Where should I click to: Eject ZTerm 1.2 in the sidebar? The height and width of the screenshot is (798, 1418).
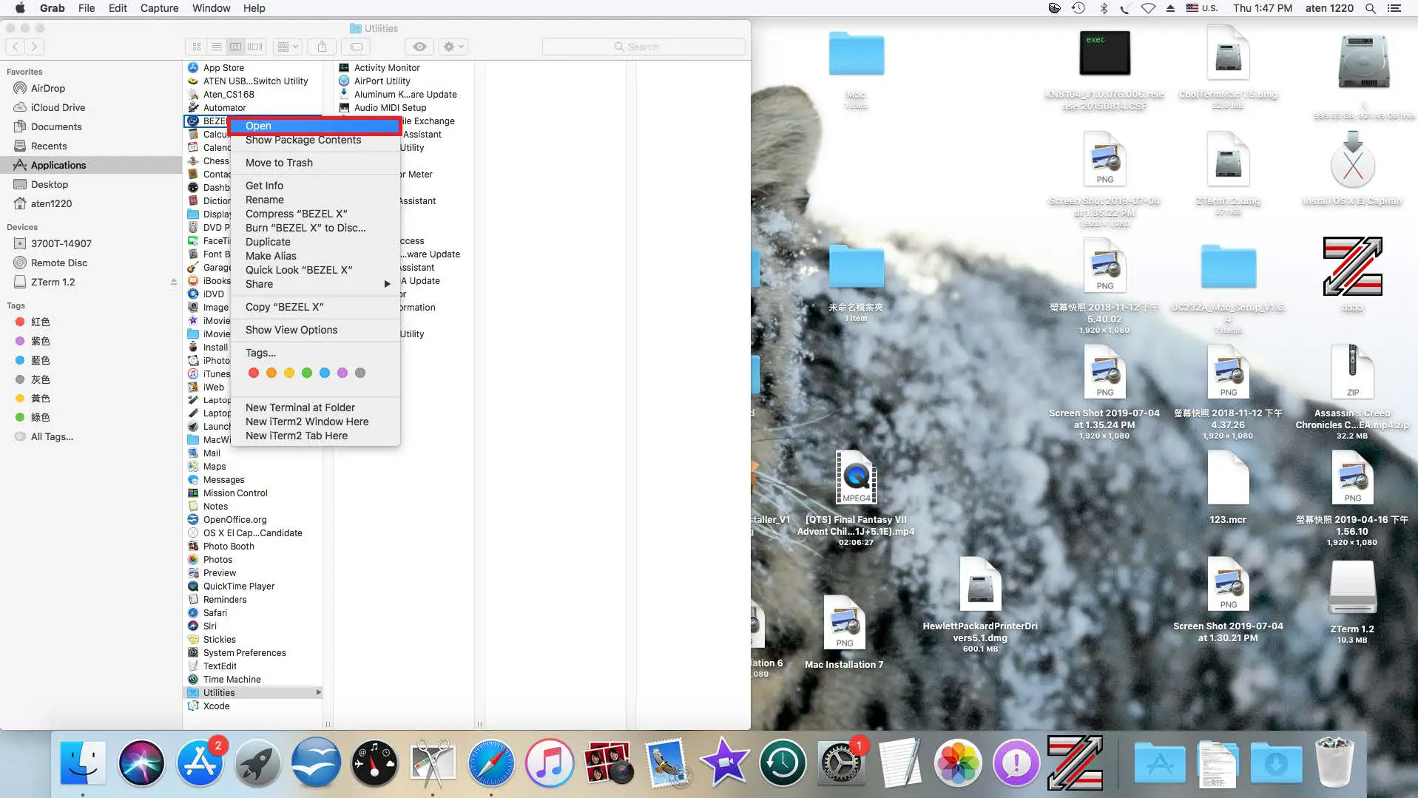(x=174, y=282)
